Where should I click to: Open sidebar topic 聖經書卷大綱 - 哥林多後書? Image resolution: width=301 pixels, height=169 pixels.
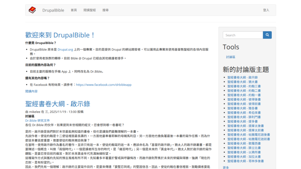point(245,161)
